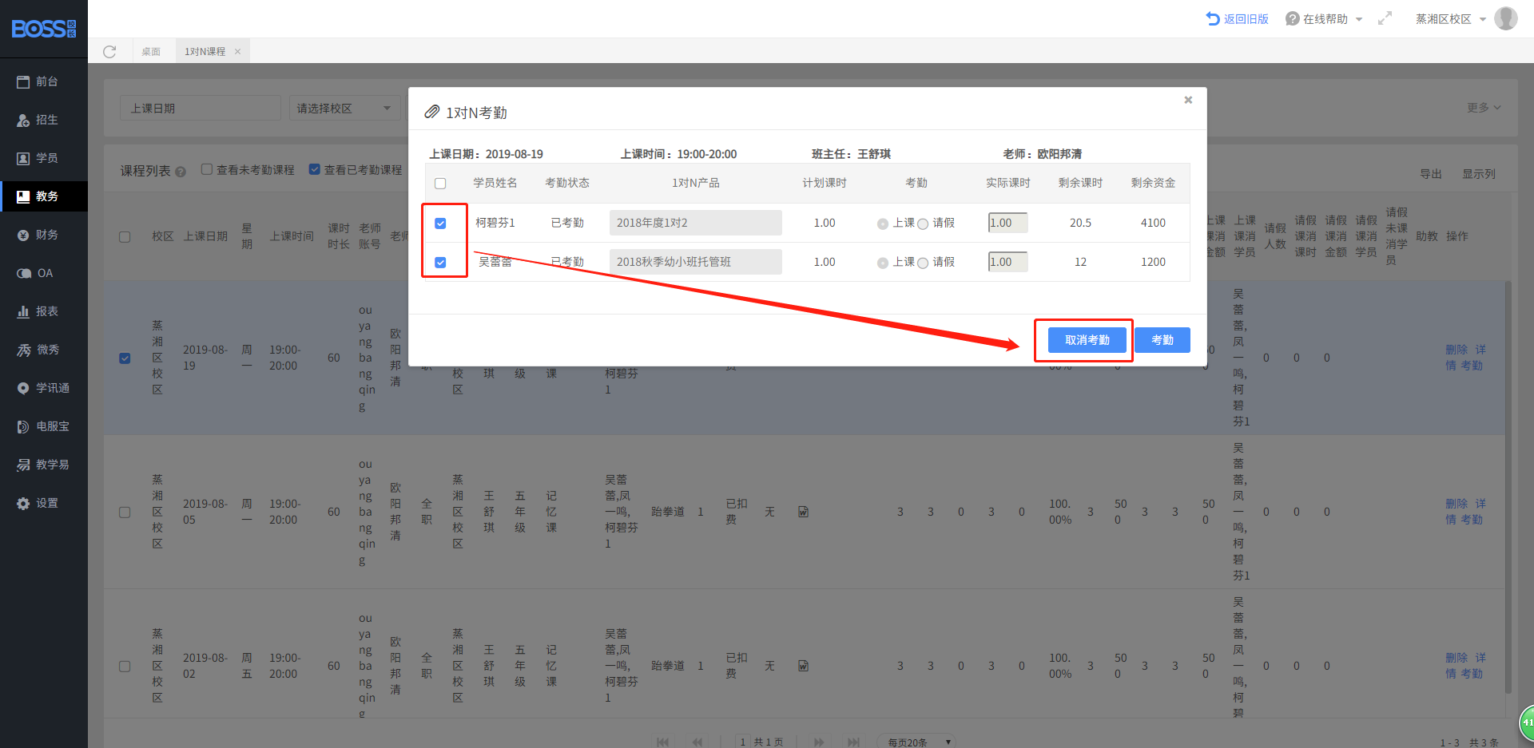Click the 实际课时 field for 柯碧芬1
1534x748 pixels.
point(1008,223)
